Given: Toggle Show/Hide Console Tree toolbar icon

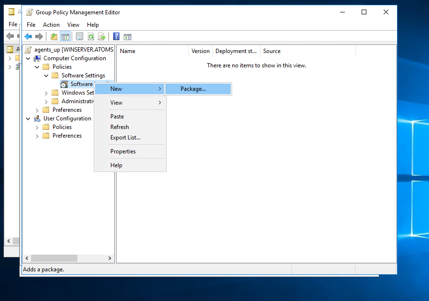Looking at the screenshot, I should tap(65, 37).
